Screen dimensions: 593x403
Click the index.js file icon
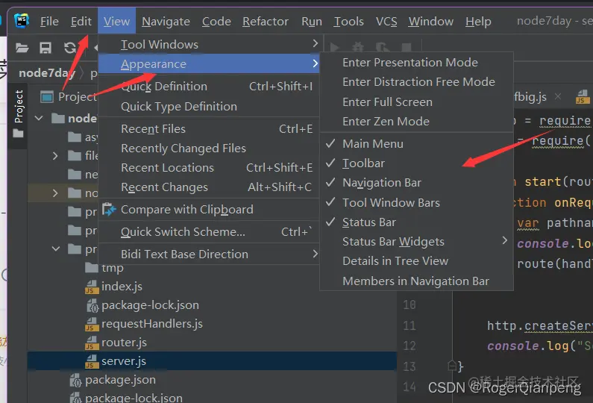coord(91,287)
